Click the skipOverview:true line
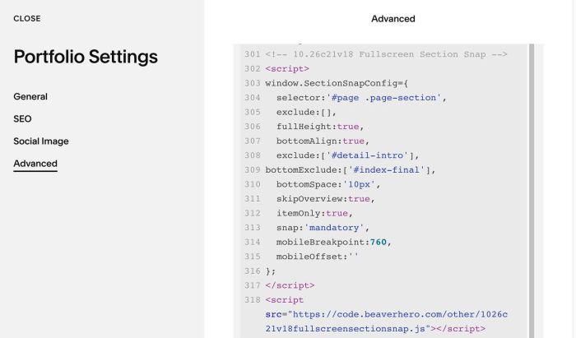576x338 pixels. pyautogui.click(x=326, y=199)
